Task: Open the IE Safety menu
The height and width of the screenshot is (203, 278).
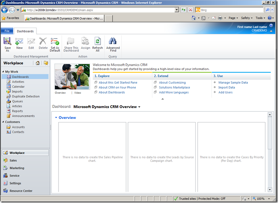Action: [247, 18]
